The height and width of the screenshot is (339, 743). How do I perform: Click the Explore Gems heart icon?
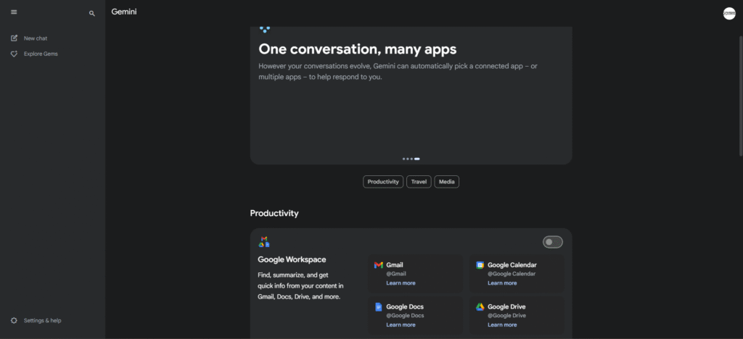[x=14, y=54]
